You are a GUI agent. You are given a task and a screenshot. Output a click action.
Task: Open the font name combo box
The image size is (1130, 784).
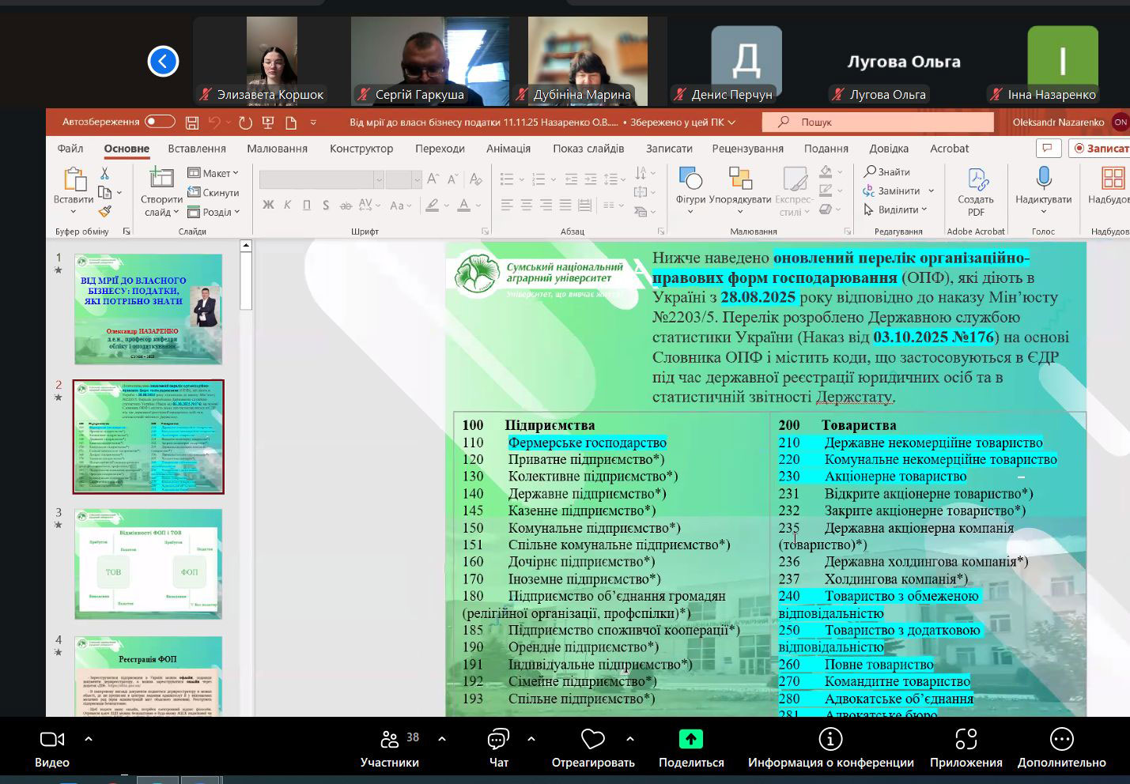coord(321,180)
